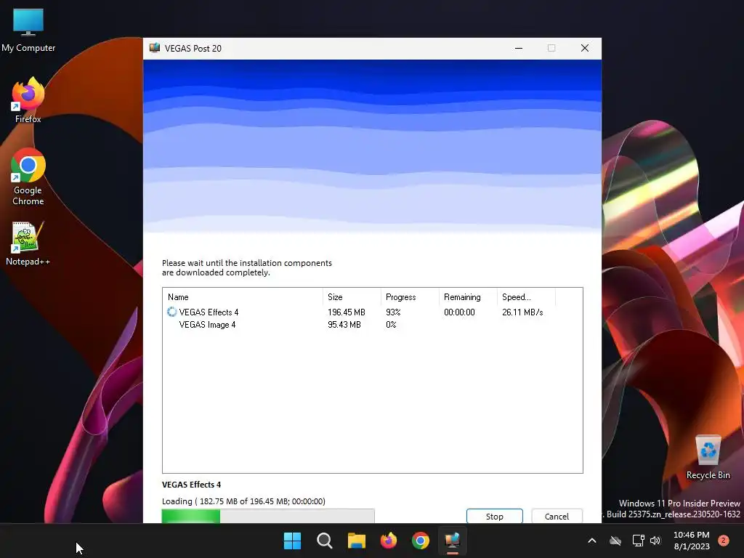
Task: Stop the download with Stop button
Action: (494, 517)
